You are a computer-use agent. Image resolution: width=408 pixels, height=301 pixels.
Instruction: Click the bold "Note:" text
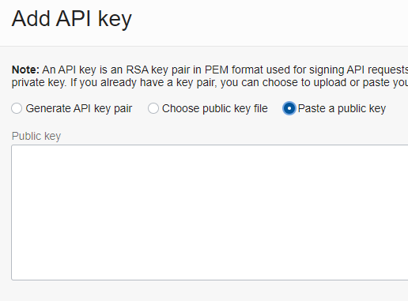pos(25,70)
